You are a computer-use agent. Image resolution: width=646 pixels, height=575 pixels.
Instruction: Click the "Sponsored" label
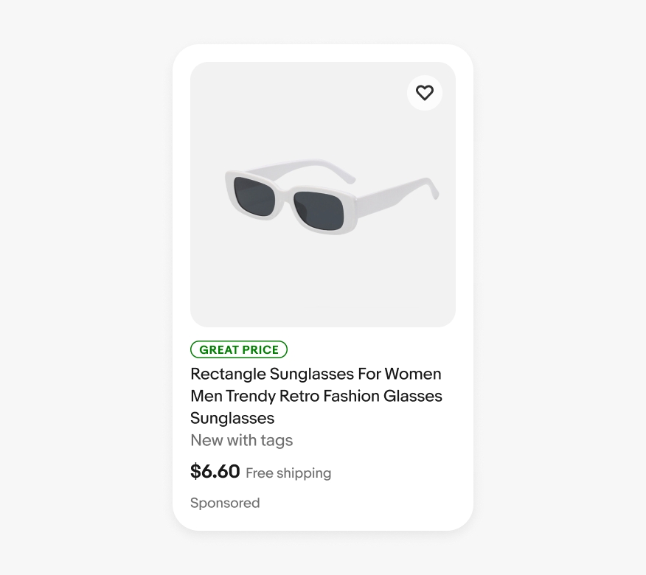pyautogui.click(x=225, y=503)
